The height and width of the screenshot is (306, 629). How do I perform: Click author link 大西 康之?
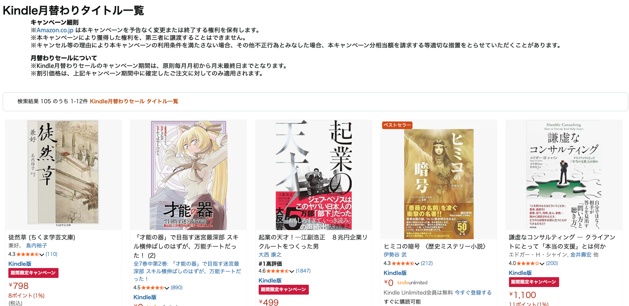(270, 255)
